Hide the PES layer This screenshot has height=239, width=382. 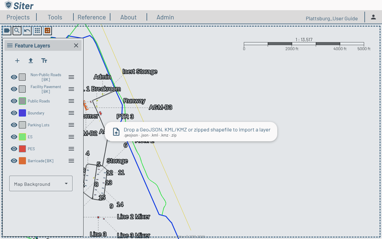[x=14, y=149]
